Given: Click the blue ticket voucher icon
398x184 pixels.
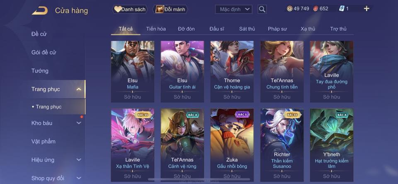Looking at the screenshot, I should click(x=341, y=9).
